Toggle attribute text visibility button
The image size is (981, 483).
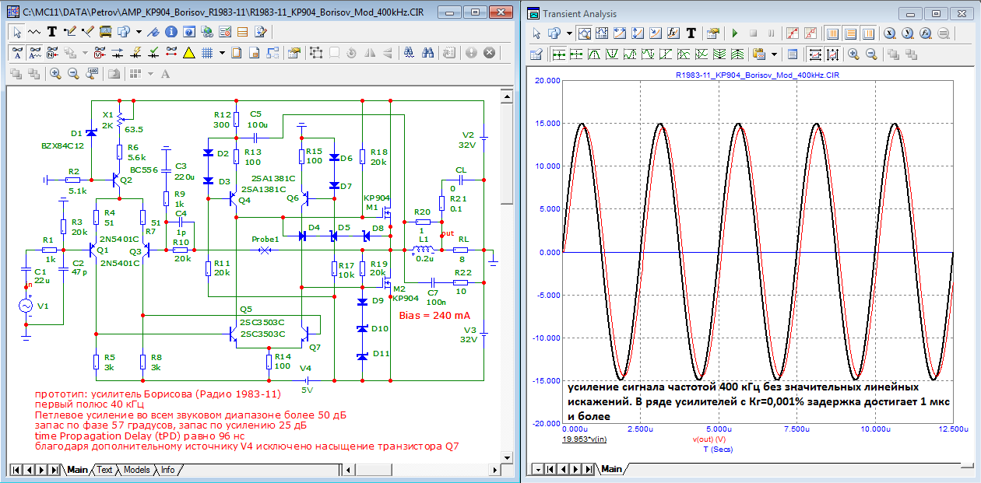coord(18,53)
